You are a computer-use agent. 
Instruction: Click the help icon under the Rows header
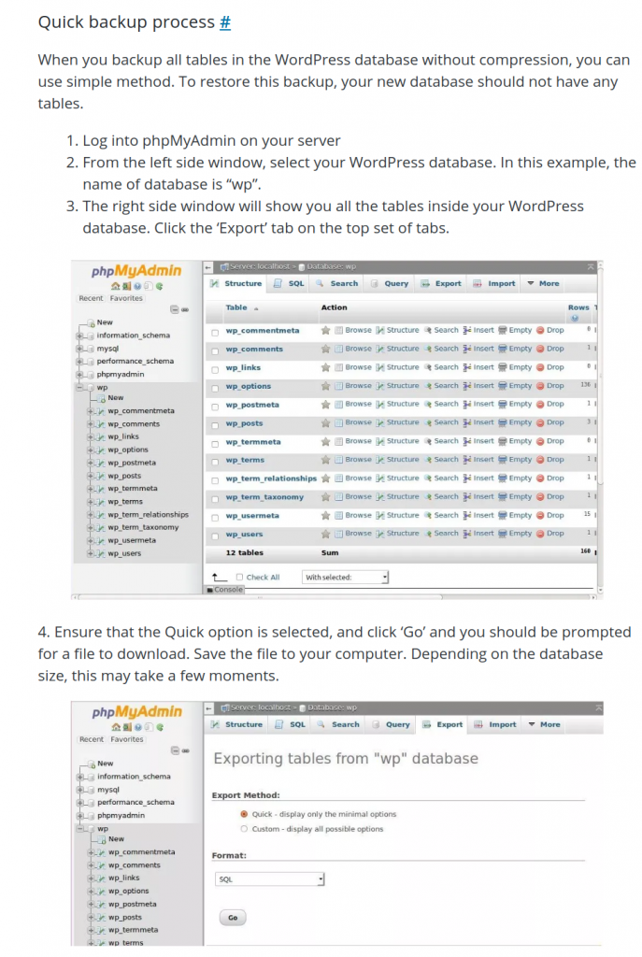click(575, 318)
